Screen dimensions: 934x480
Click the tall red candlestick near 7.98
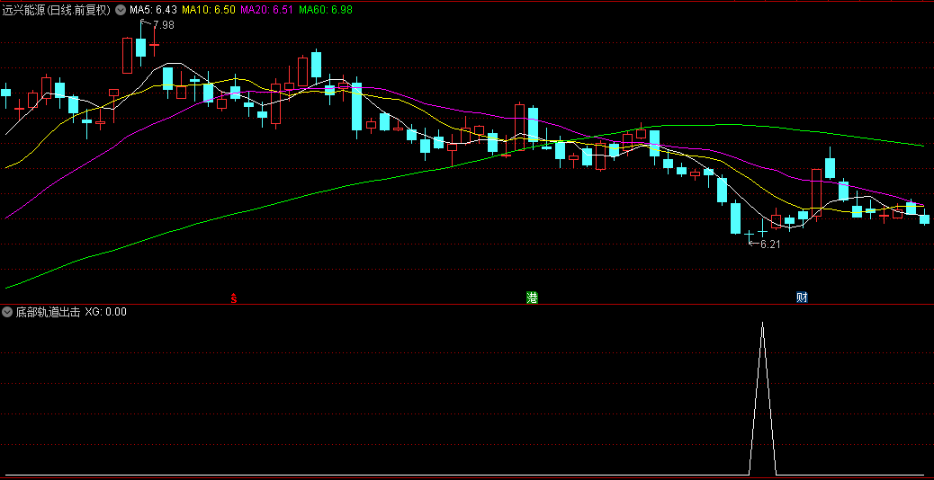coord(127,56)
